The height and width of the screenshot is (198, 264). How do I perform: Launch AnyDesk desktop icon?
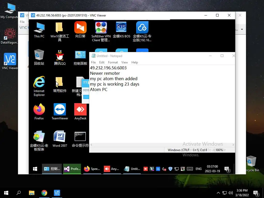pyautogui.click(x=80, y=111)
